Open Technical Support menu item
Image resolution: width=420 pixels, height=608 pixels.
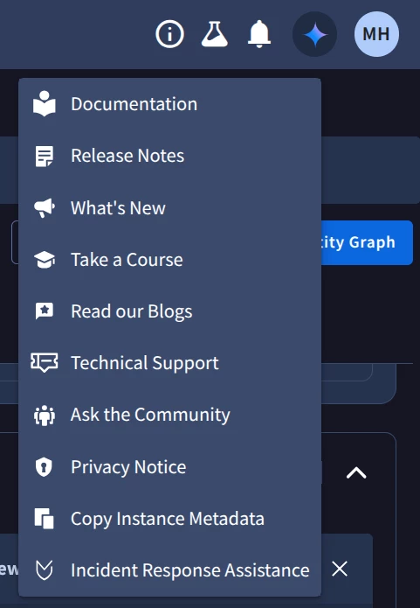click(x=169, y=363)
